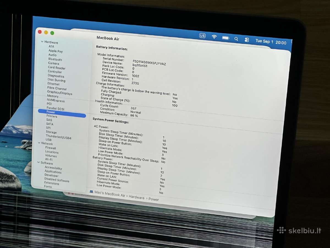Select Developer under Software

(51, 176)
